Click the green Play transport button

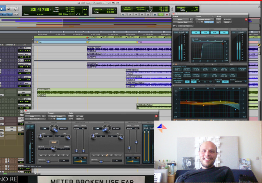click(161, 15)
